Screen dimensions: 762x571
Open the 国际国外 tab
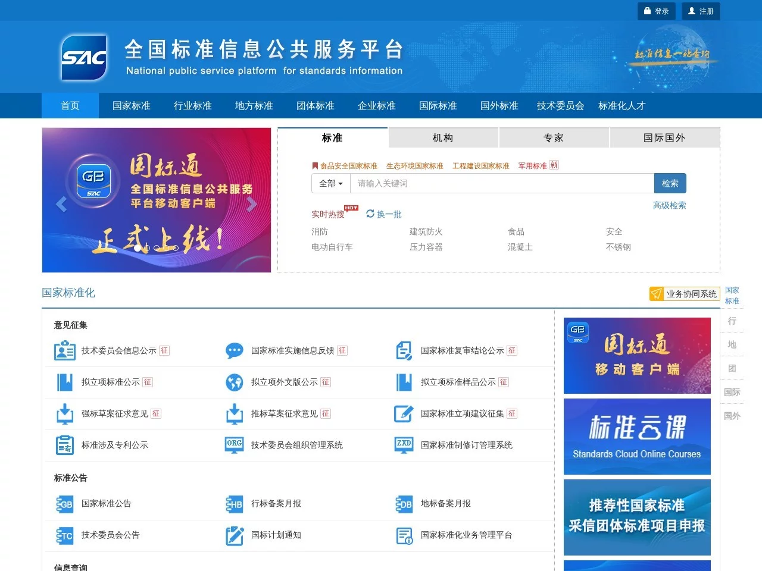point(664,137)
